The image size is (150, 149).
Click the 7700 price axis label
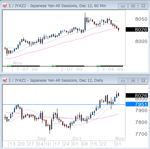141,134
